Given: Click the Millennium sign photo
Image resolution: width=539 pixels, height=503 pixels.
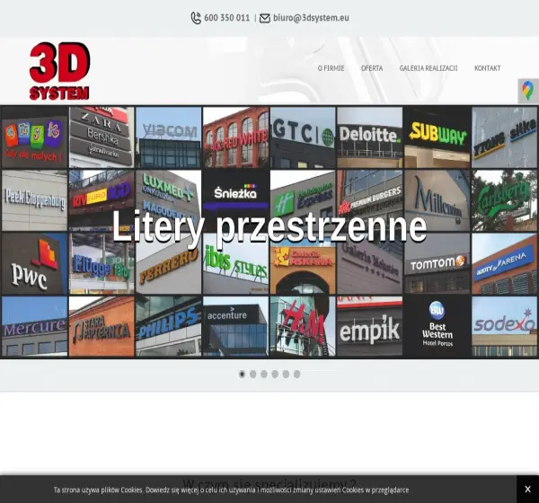Looking at the screenshot, I should tap(437, 200).
